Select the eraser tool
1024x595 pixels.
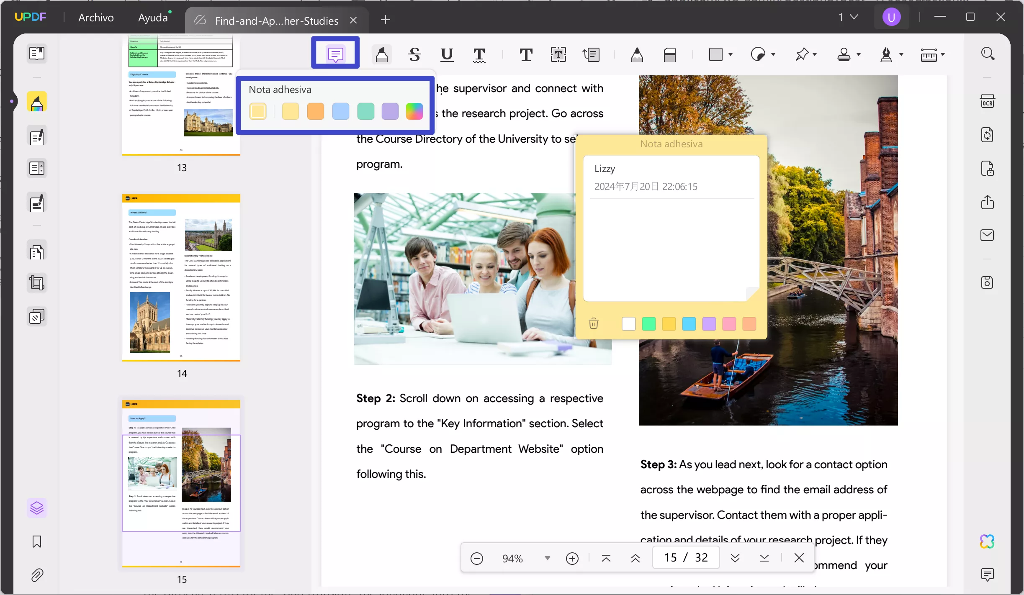pyautogui.click(x=669, y=54)
